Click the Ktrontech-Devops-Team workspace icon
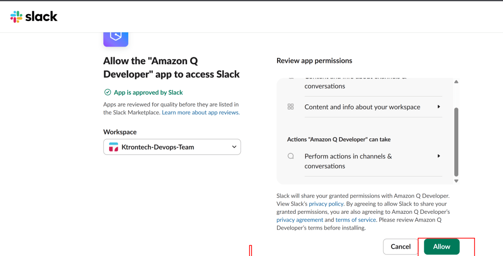The image size is (503, 256). 113,147
